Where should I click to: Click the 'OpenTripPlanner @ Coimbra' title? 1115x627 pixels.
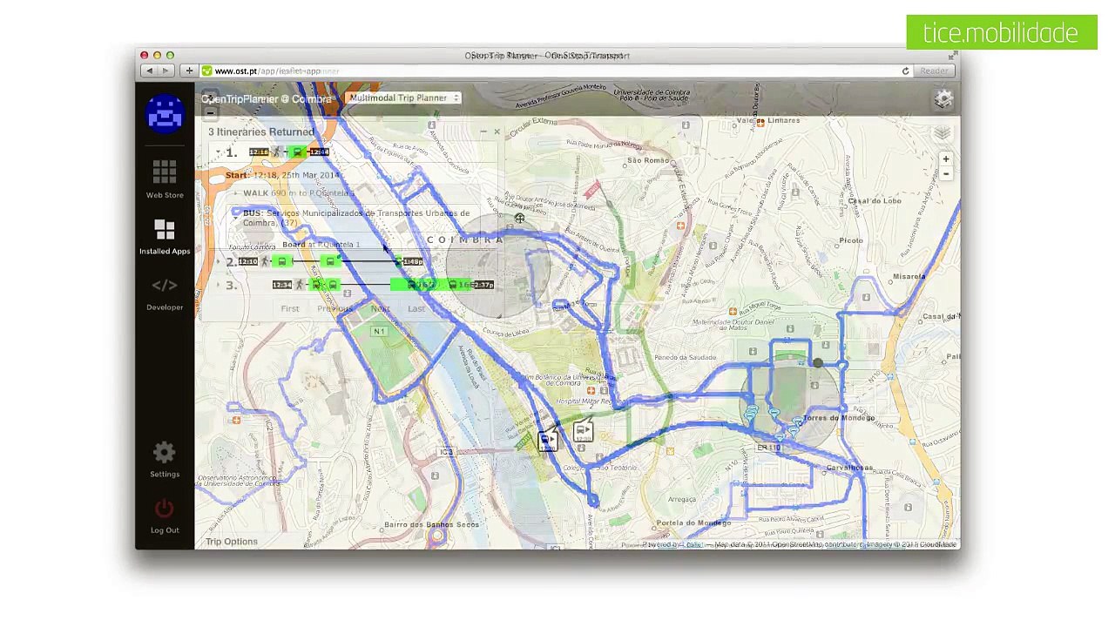pyautogui.click(x=267, y=99)
